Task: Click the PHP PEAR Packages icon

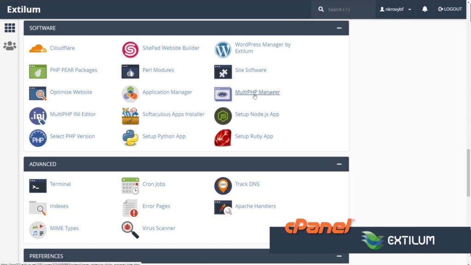Action: point(38,71)
